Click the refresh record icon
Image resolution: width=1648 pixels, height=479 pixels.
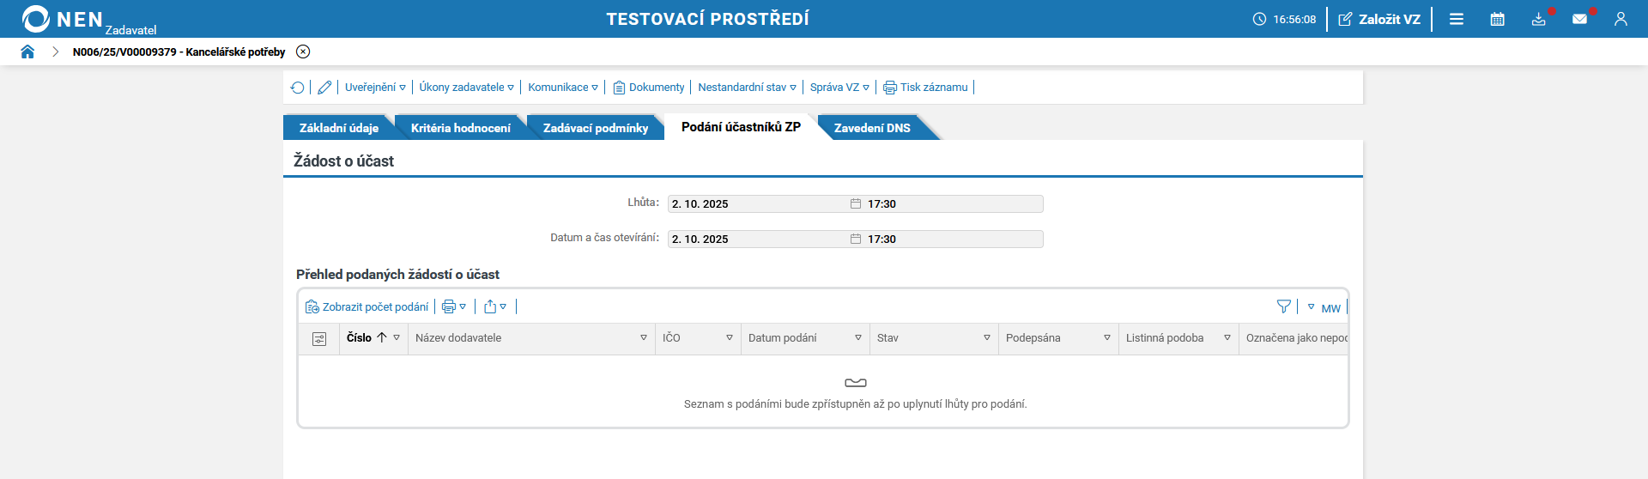tap(297, 88)
